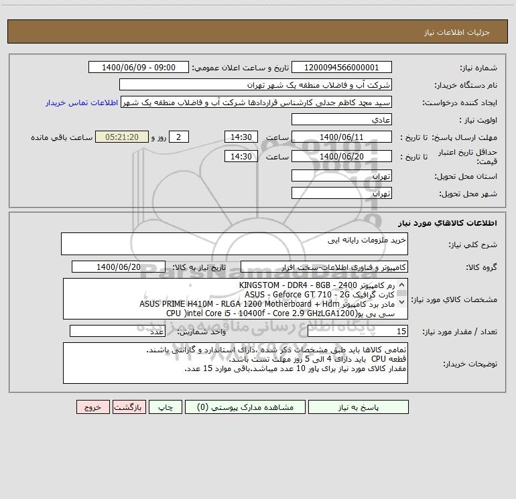The image size is (516, 499).
Task: Select the need number field 1200094566000001
Action: coord(342,67)
